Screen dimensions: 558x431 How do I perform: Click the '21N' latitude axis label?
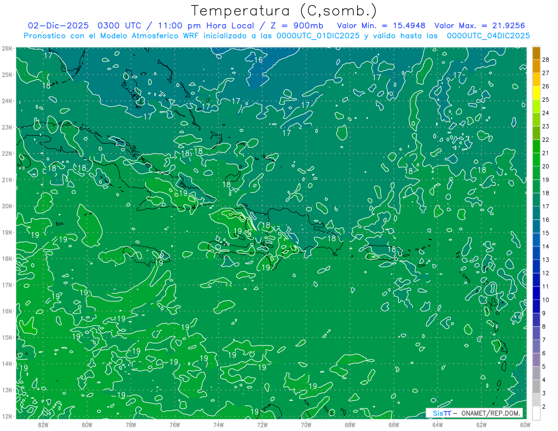7,179
